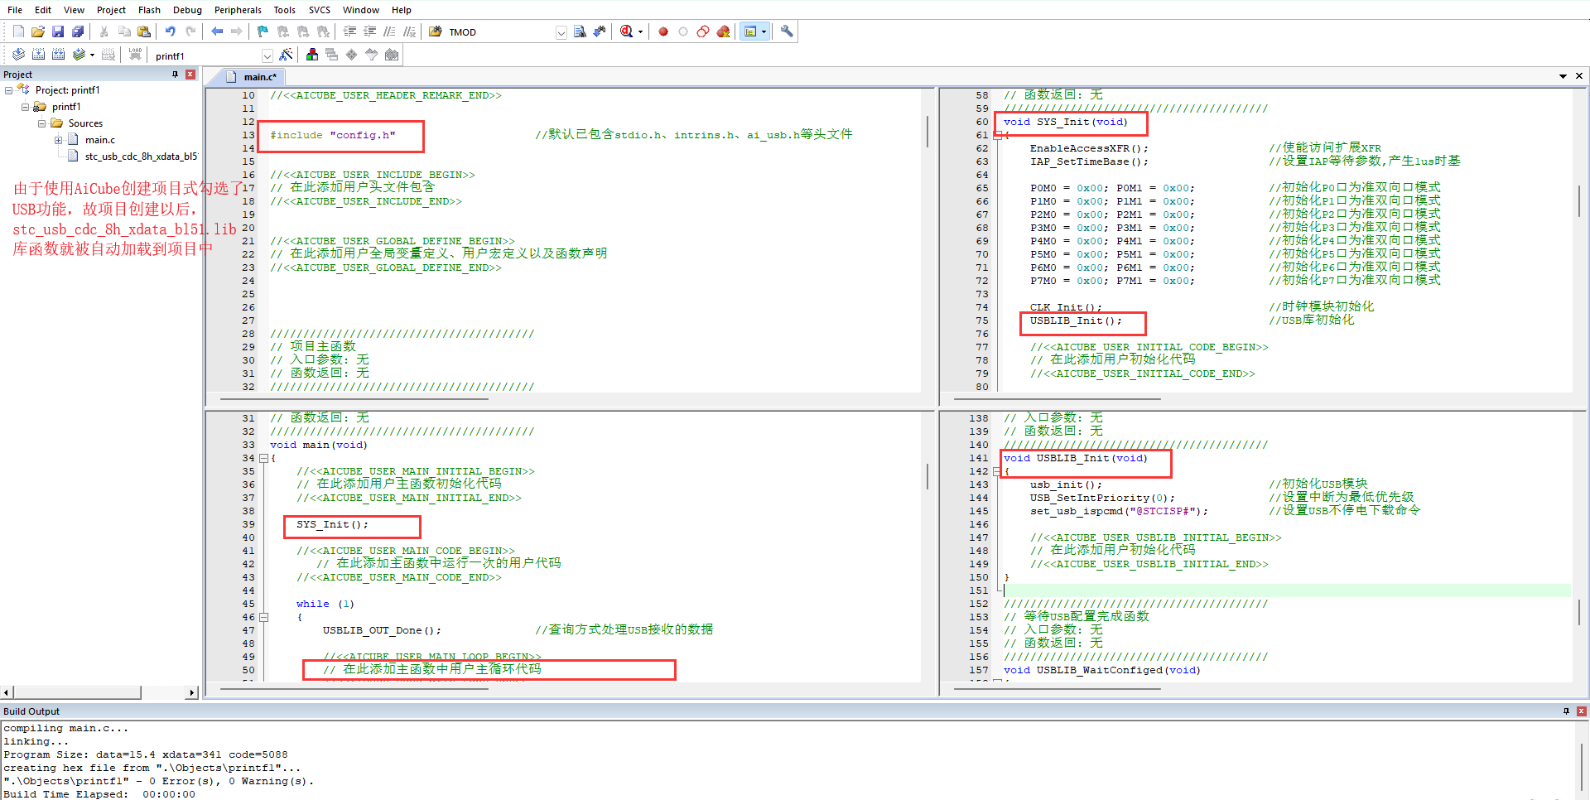Open debug session dropdown arrow
This screenshot has height=800, width=1590.
click(x=640, y=32)
